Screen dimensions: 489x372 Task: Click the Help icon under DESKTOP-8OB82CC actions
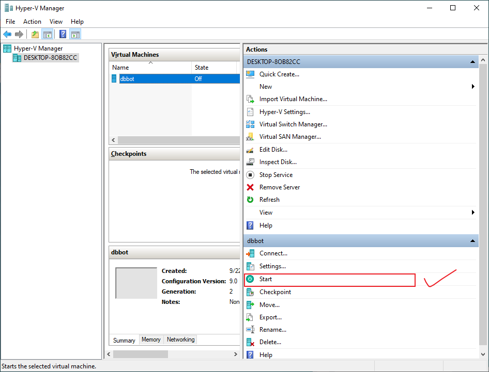[250, 225]
